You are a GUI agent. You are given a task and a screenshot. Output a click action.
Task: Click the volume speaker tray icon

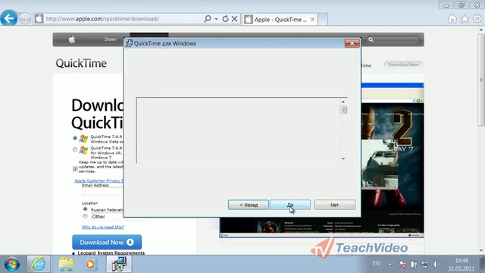[436, 265]
